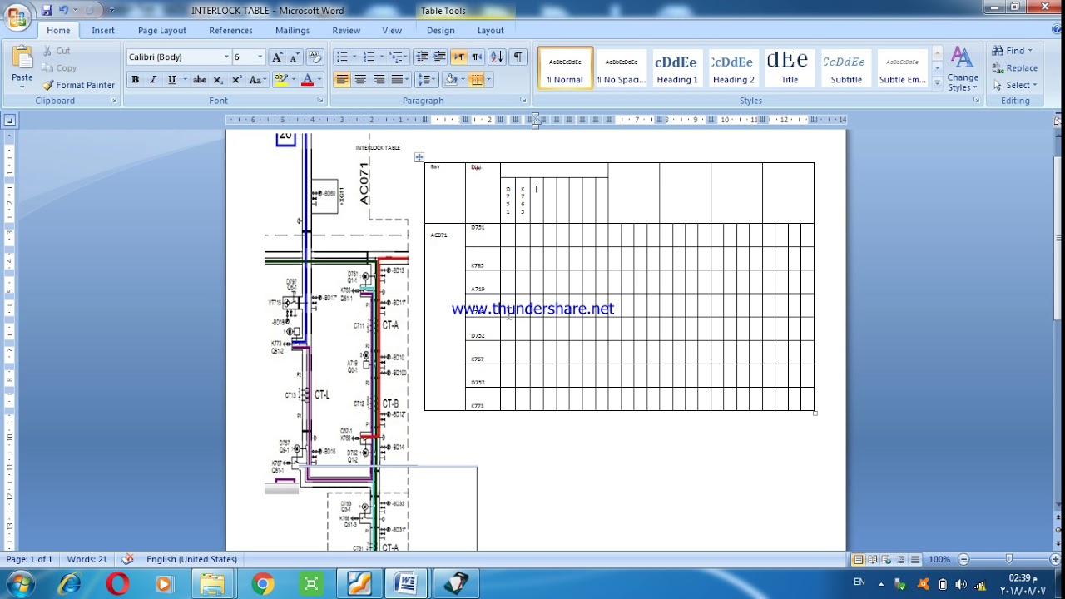Toggle Bold formatting
Image resolution: width=1065 pixels, height=599 pixels.
135,80
